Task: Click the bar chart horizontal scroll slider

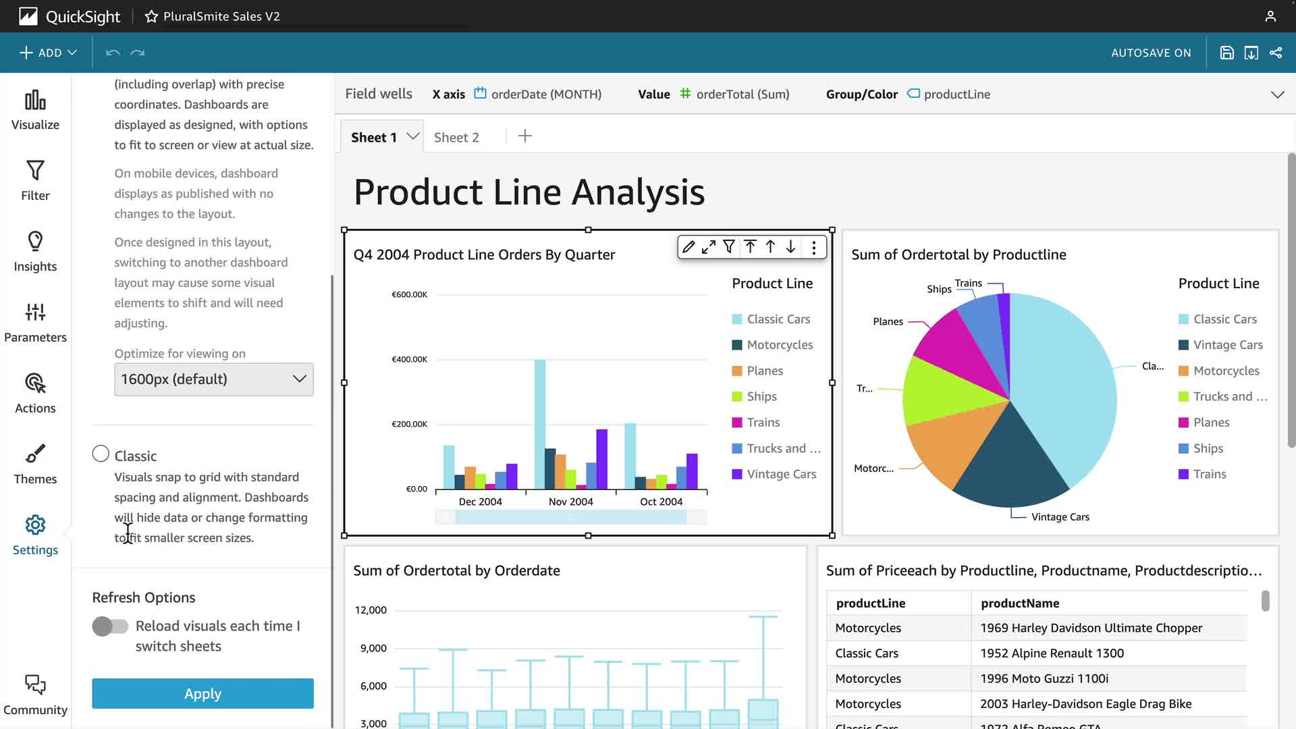Action: click(570, 518)
